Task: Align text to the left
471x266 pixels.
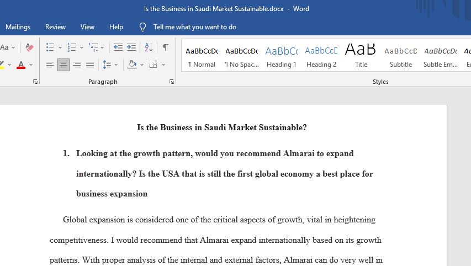Action: (50, 65)
